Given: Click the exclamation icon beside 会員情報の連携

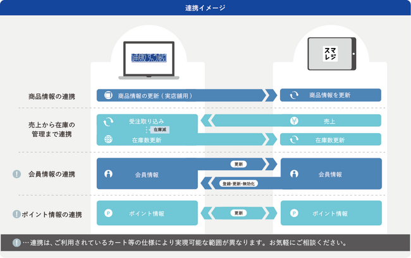Looking at the screenshot, I should click(x=16, y=174).
